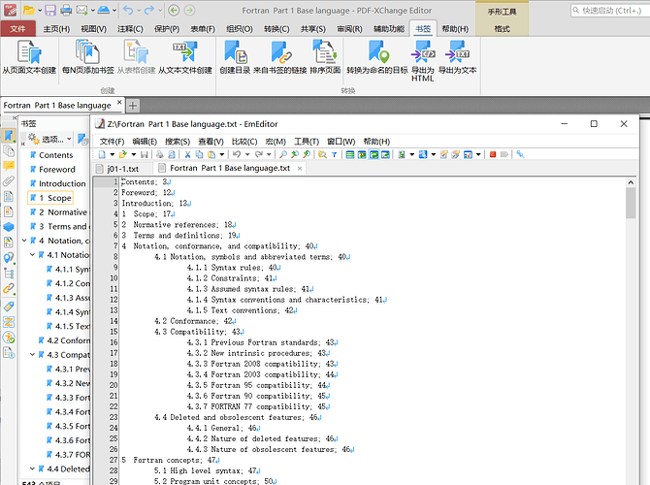This screenshot has height=485, width=650.
Task: Open EmEditor Macro (M) menu
Action: pyautogui.click(x=276, y=142)
